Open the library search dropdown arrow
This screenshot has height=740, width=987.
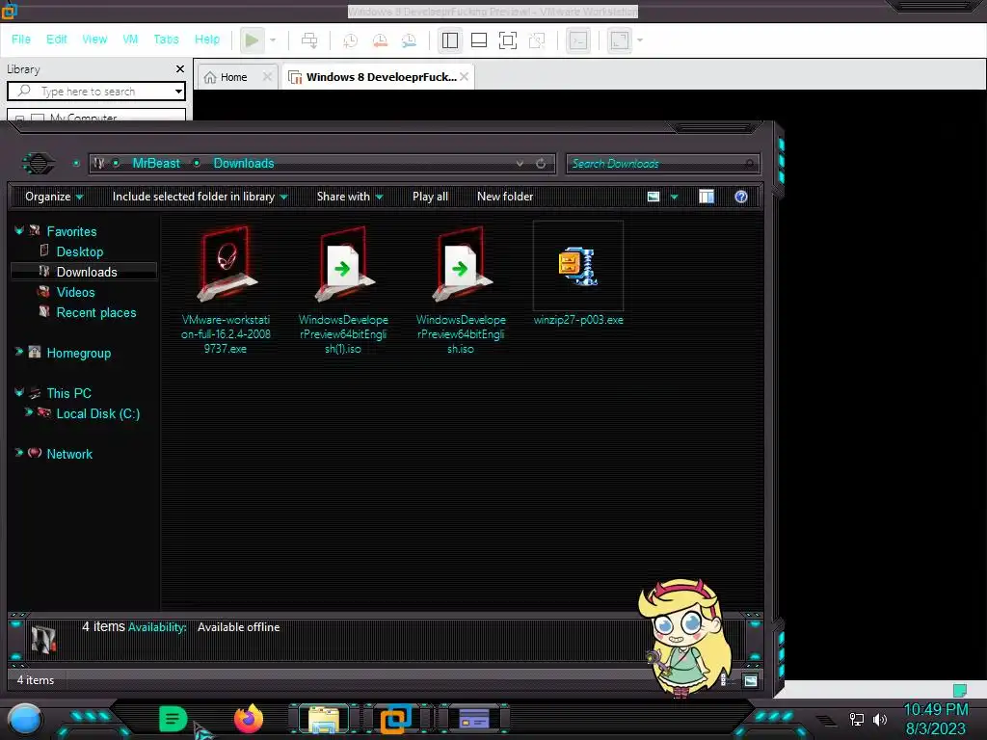click(178, 92)
